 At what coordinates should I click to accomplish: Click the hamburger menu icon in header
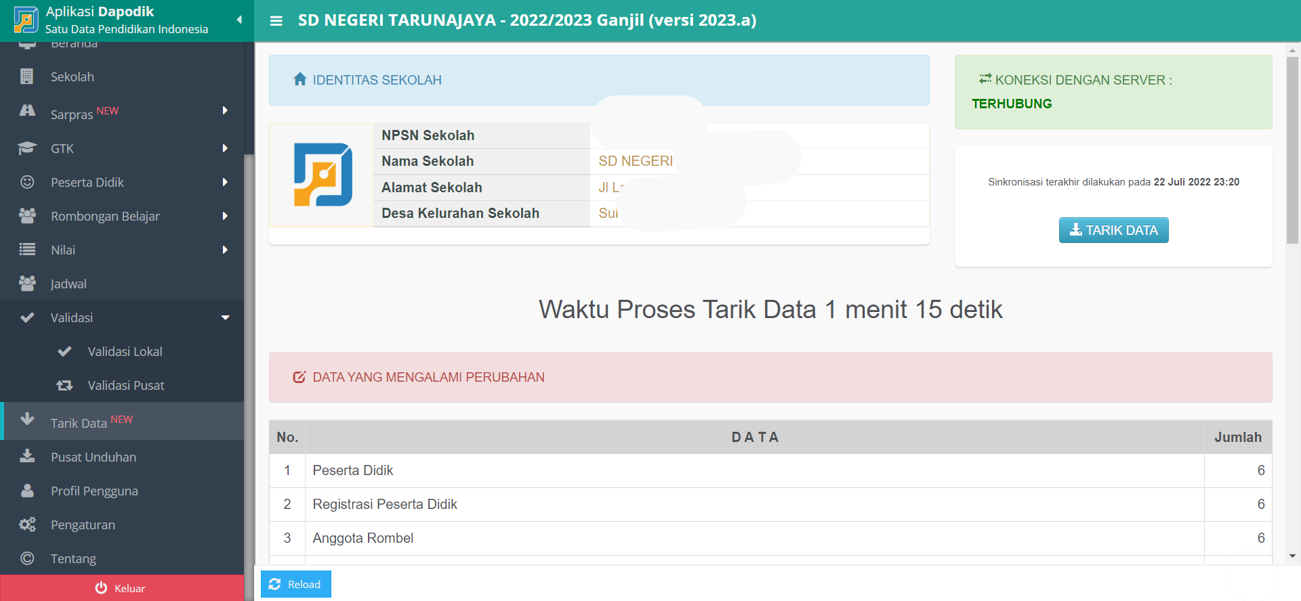click(x=276, y=21)
